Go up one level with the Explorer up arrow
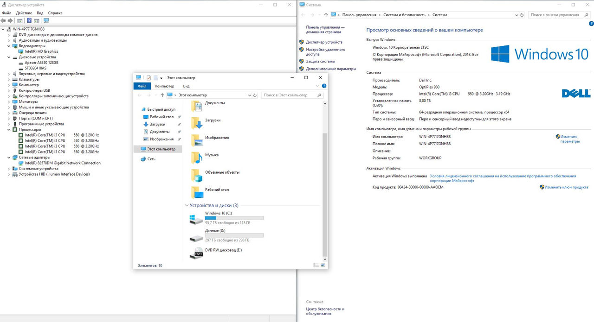594x322 pixels. 162,95
